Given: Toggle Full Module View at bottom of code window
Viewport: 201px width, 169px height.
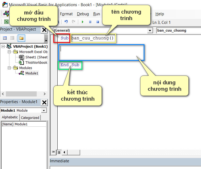Looking at the screenshot, I should [x=59, y=152].
